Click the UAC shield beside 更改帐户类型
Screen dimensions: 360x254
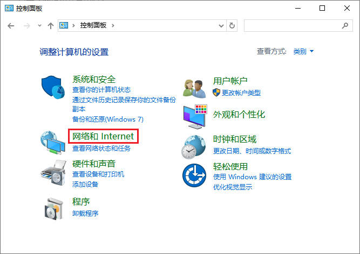tap(216, 93)
